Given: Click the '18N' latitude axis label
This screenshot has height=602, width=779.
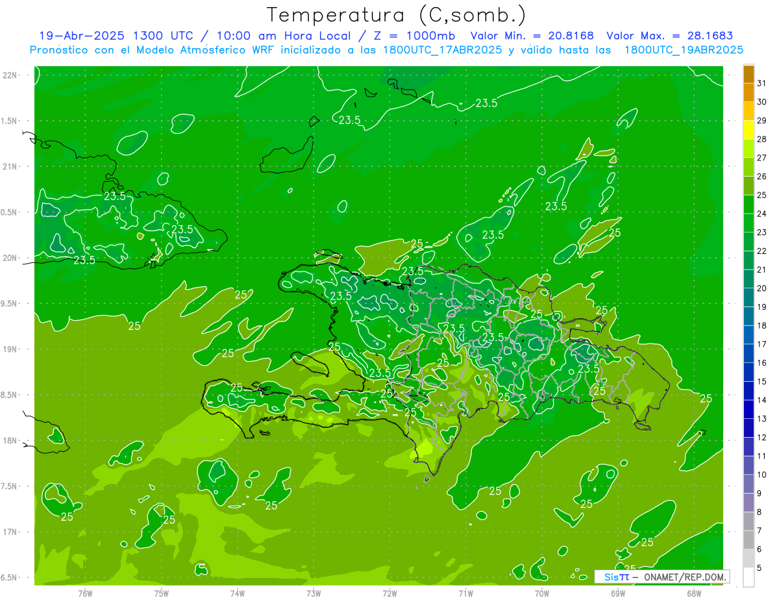Looking at the screenshot, I should pos(9,440).
